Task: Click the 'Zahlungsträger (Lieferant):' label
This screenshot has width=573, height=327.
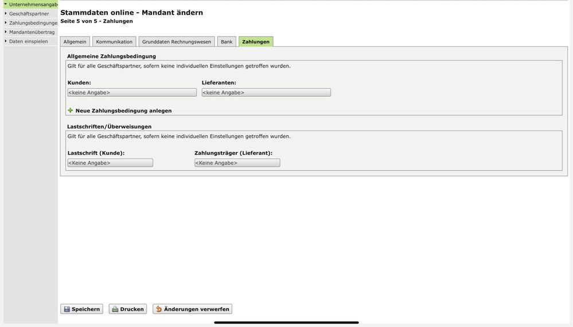Action: (x=233, y=153)
